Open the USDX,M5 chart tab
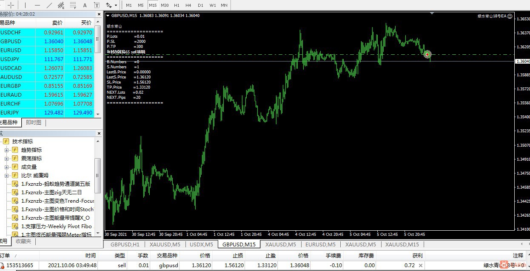Screen dimensions: 530x271 click(x=201, y=244)
